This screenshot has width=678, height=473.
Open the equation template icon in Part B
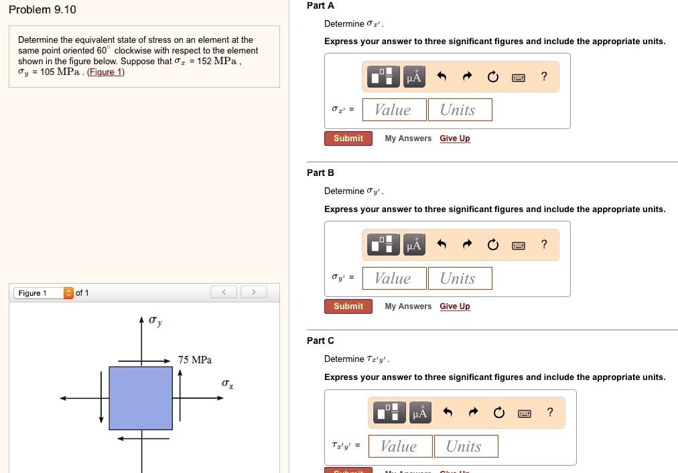(383, 244)
